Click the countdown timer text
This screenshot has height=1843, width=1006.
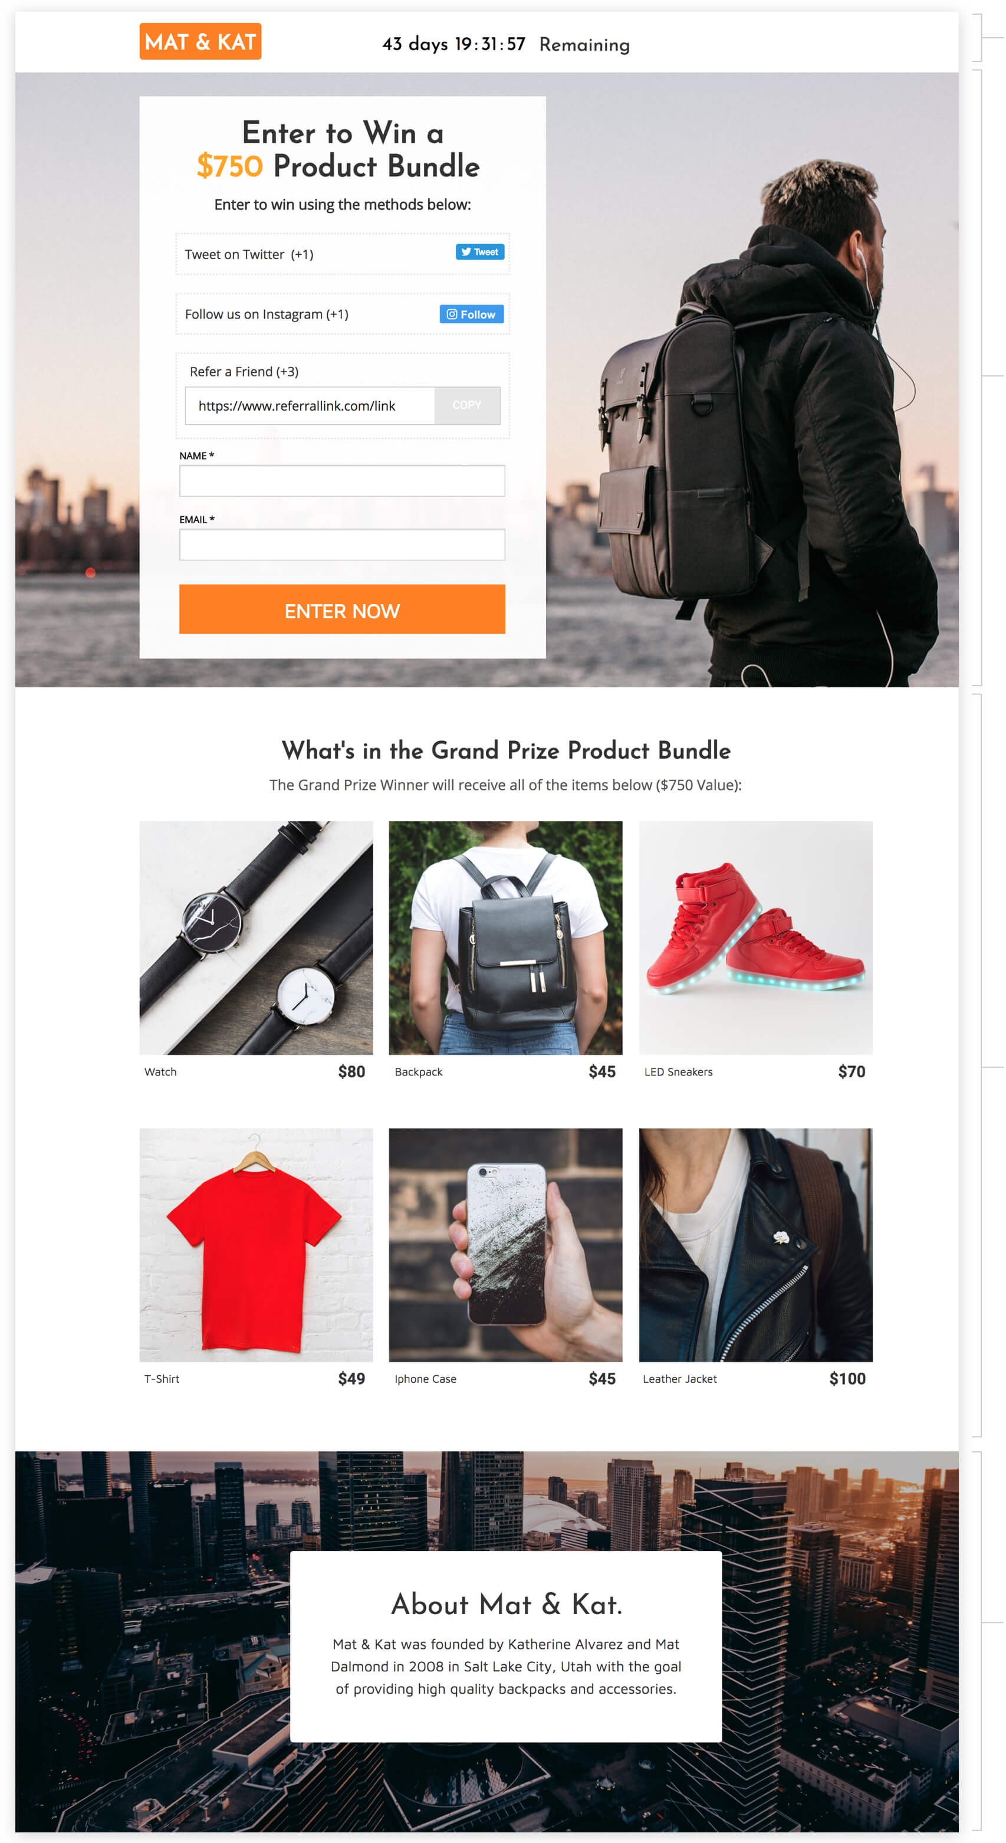click(505, 44)
